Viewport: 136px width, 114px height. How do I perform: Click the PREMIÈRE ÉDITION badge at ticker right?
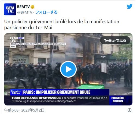point(118,100)
